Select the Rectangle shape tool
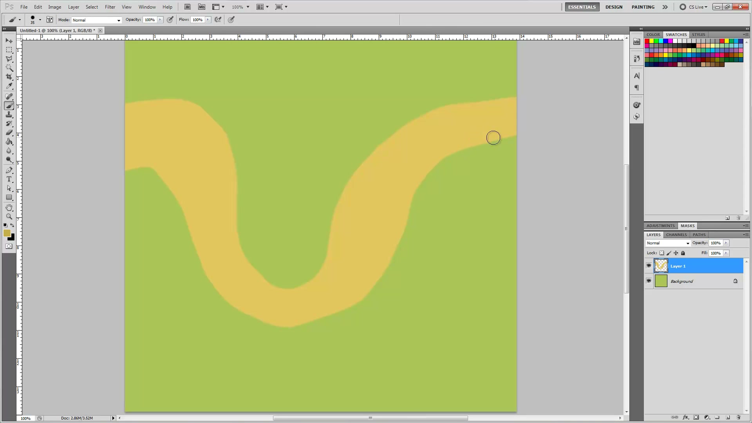The height and width of the screenshot is (423, 752). pyautogui.click(x=9, y=197)
